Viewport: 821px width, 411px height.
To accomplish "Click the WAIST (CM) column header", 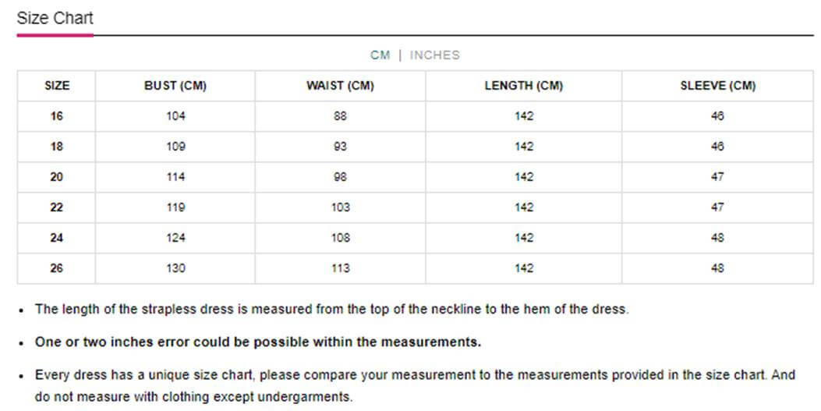I will pyautogui.click(x=340, y=86).
